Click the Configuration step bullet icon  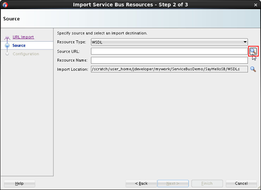[x=7, y=54]
